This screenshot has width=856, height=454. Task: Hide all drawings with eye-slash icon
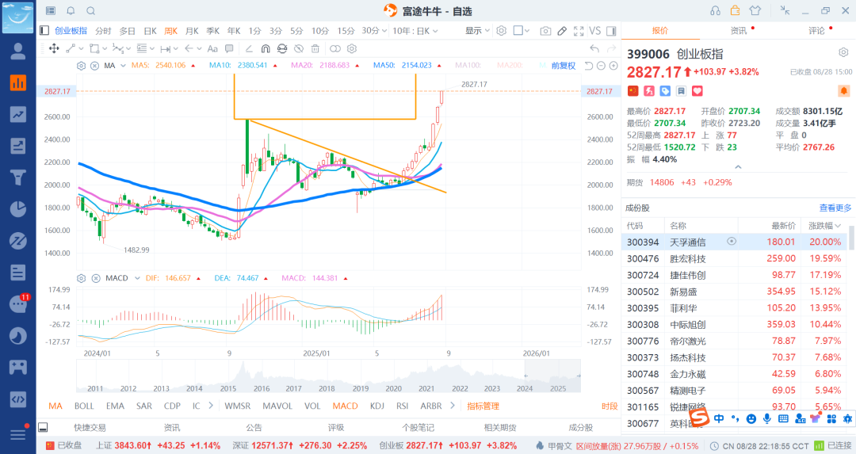tap(299, 48)
